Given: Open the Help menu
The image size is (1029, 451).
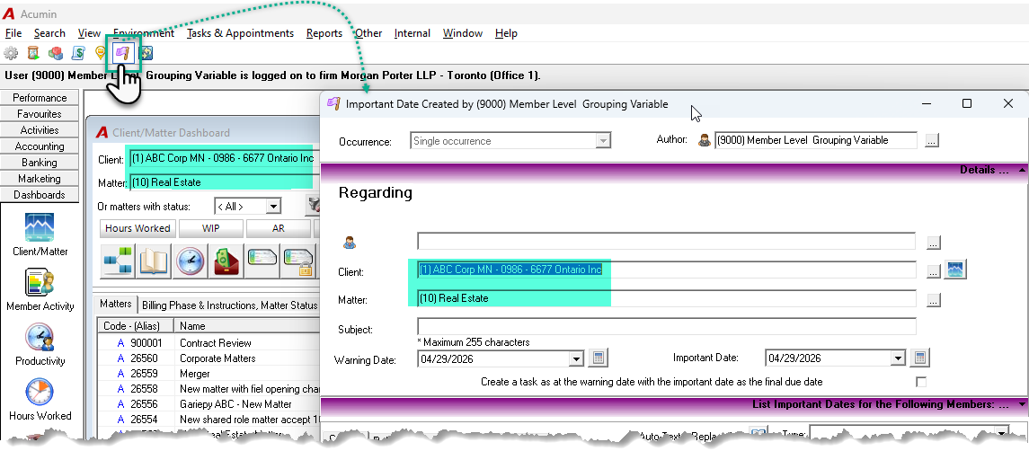Looking at the screenshot, I should click(x=506, y=33).
